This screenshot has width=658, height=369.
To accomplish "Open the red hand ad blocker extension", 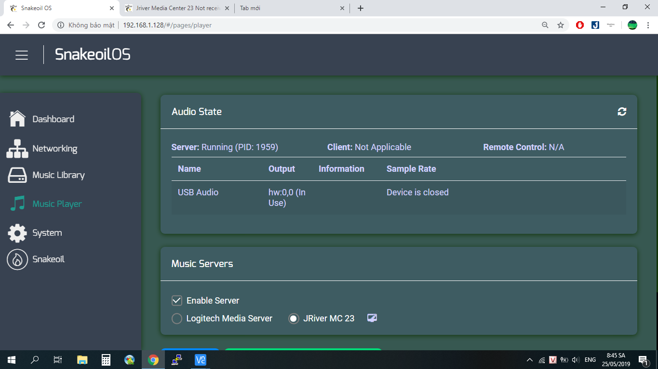I will click(580, 25).
